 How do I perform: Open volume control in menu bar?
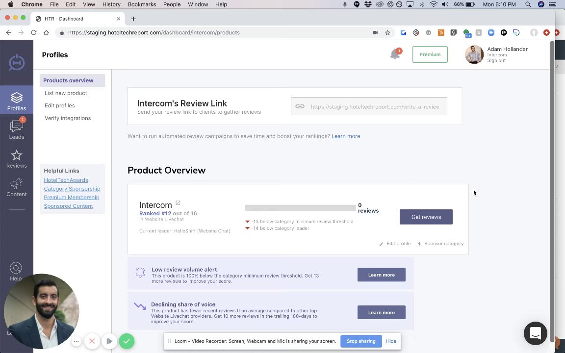[445, 4]
